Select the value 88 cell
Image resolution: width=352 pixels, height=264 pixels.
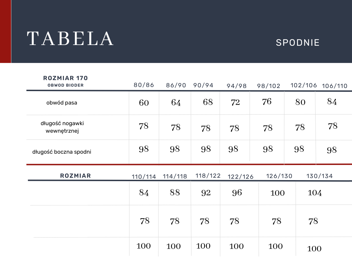(175, 192)
